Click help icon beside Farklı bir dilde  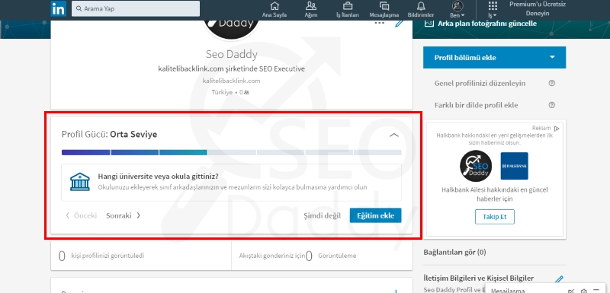[551, 105]
